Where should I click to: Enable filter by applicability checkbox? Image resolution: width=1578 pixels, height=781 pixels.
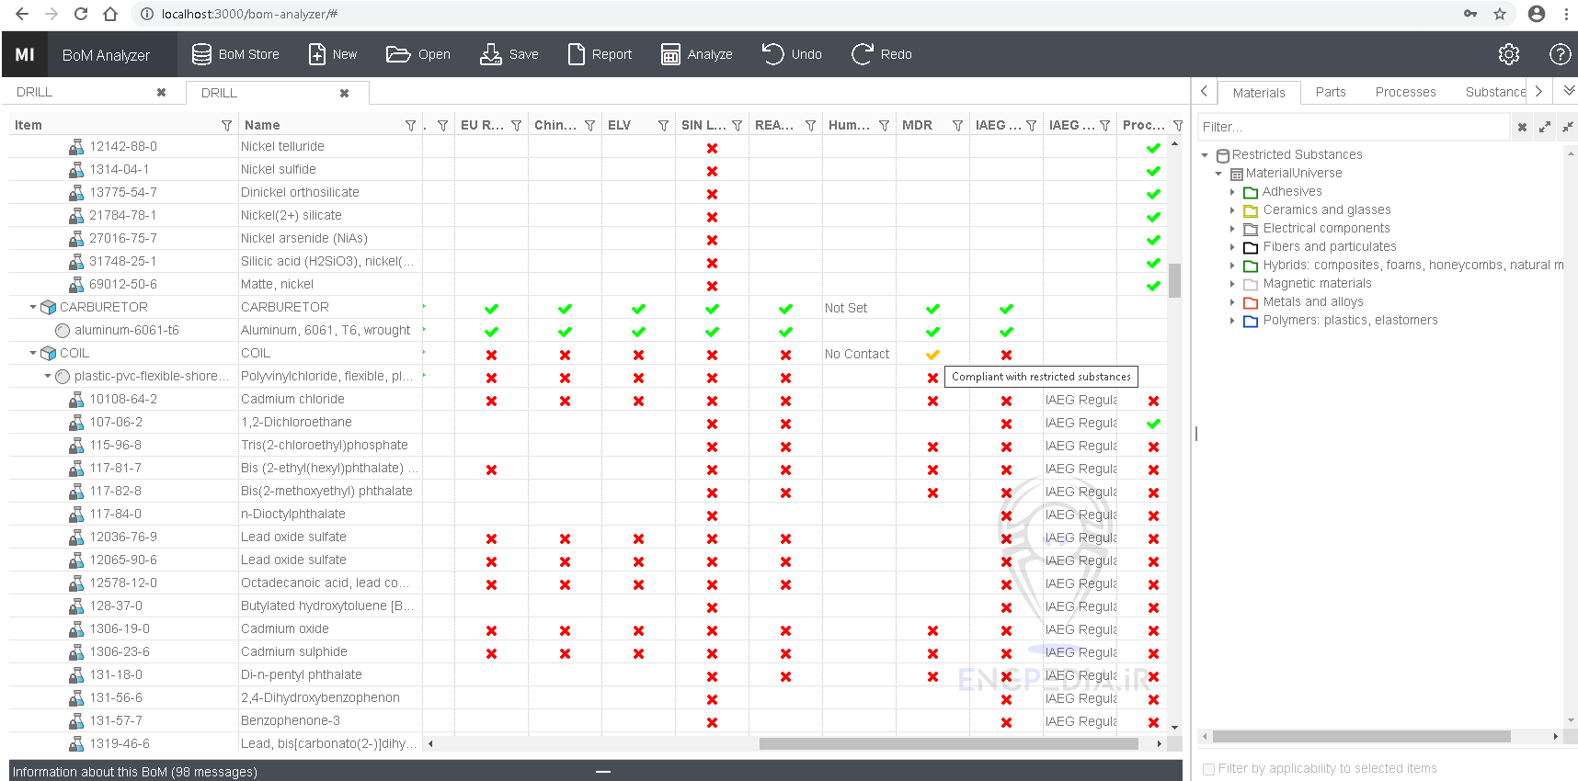(x=1209, y=769)
